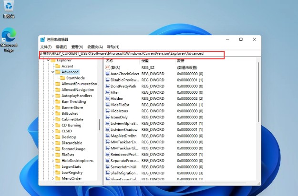Image resolution: width=298 pixels, height=196 pixels.
Task: Click the Accent folder icon
Action: (x=58, y=66)
